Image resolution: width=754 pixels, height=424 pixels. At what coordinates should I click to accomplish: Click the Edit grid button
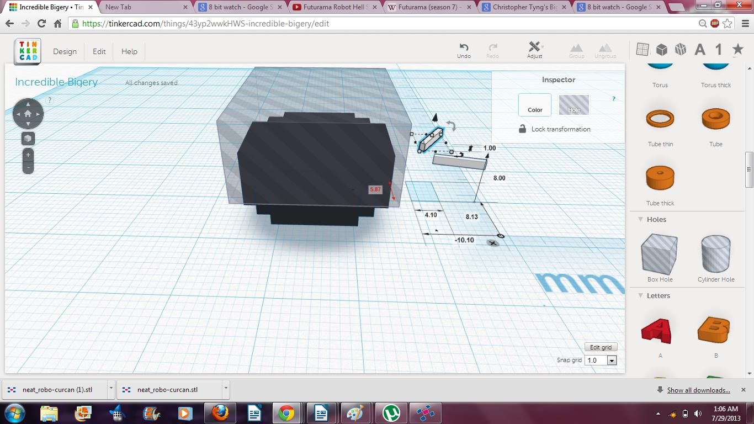pos(600,347)
